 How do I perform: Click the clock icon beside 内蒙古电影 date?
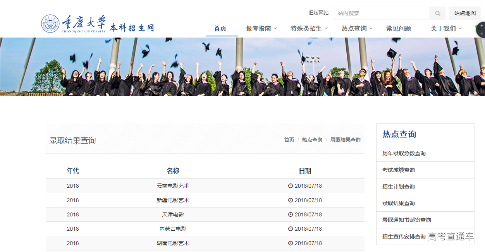coord(291,229)
